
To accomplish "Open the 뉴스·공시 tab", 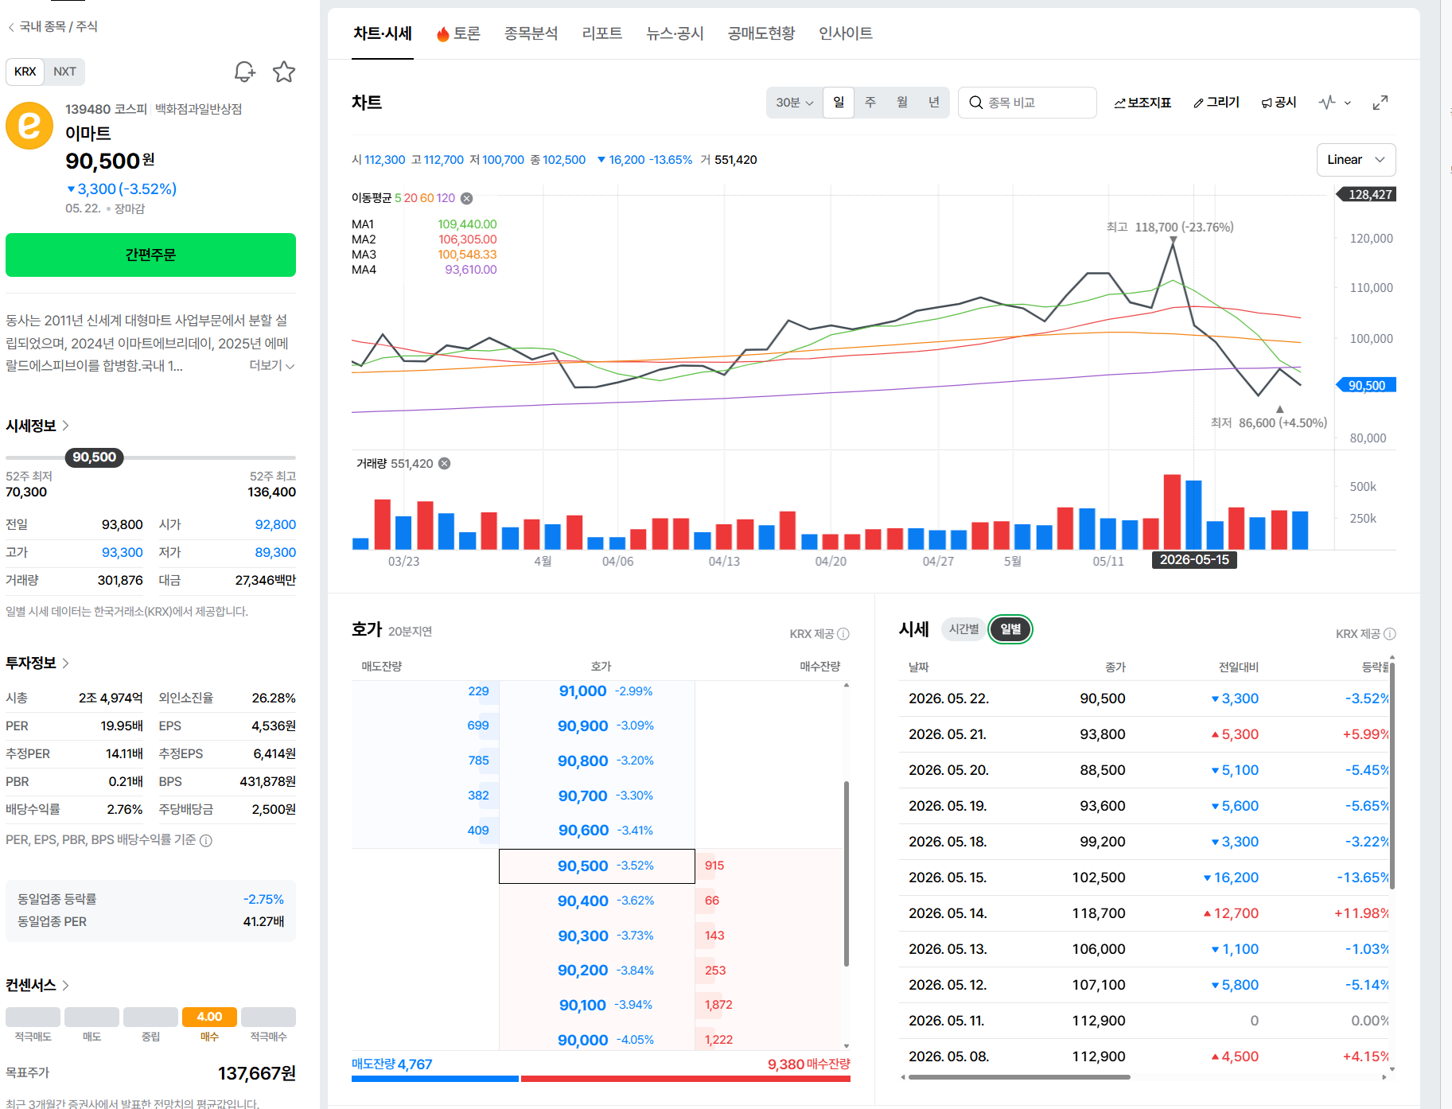I will click(x=675, y=33).
